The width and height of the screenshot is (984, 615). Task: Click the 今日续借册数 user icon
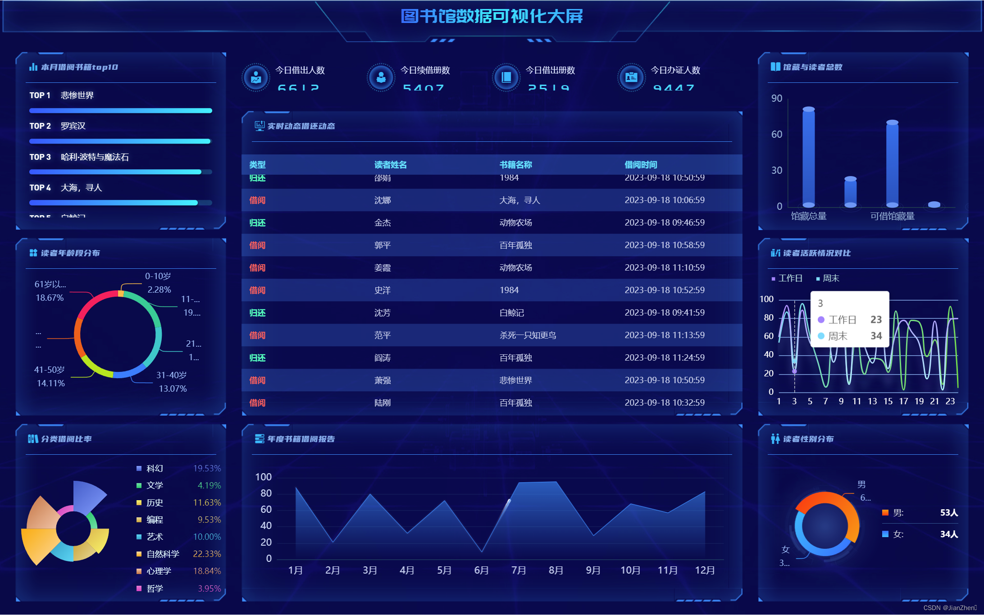381,78
